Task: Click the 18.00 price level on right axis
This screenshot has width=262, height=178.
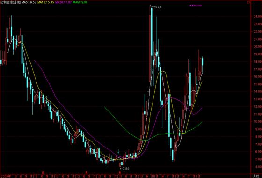Action: (257, 61)
